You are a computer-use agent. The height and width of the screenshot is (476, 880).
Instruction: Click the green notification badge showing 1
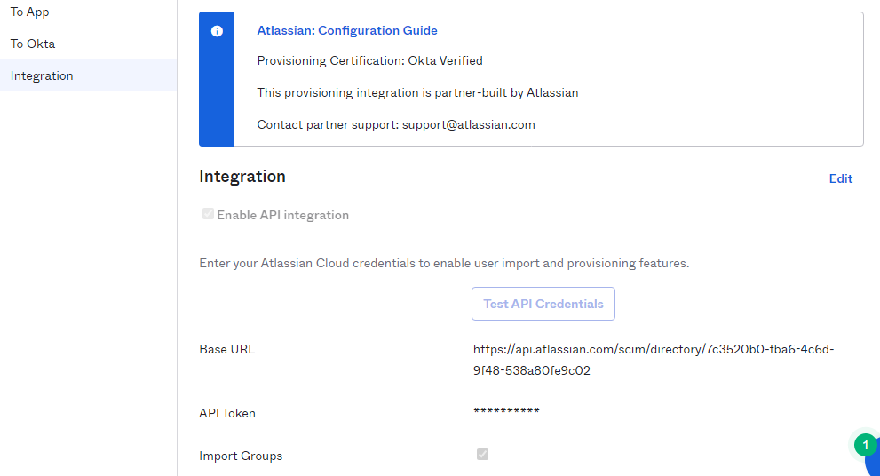(x=864, y=445)
